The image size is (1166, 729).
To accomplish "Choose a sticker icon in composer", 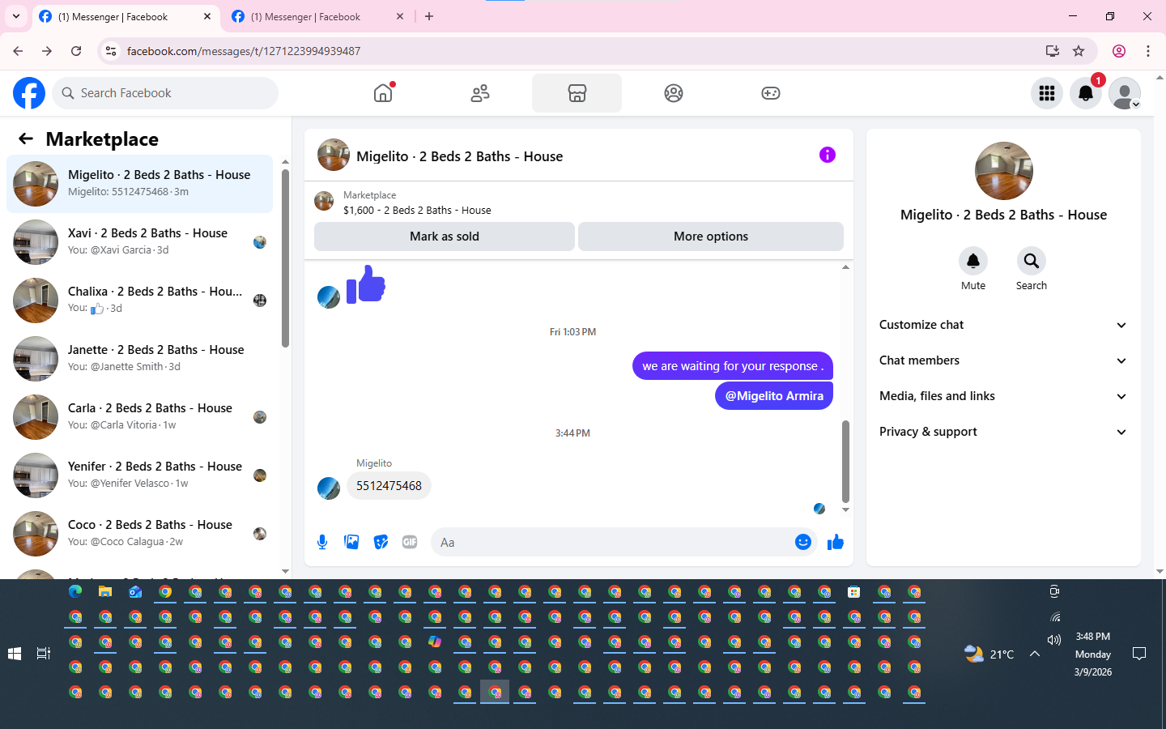I will 381,542.
